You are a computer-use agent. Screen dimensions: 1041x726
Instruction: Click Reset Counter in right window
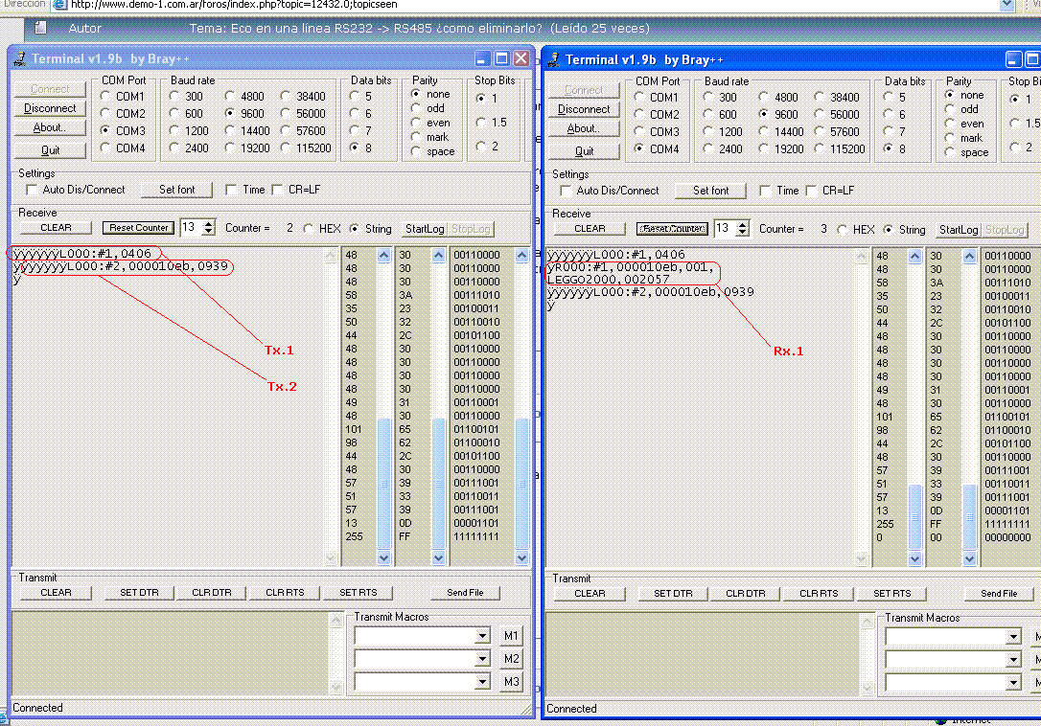tap(672, 229)
